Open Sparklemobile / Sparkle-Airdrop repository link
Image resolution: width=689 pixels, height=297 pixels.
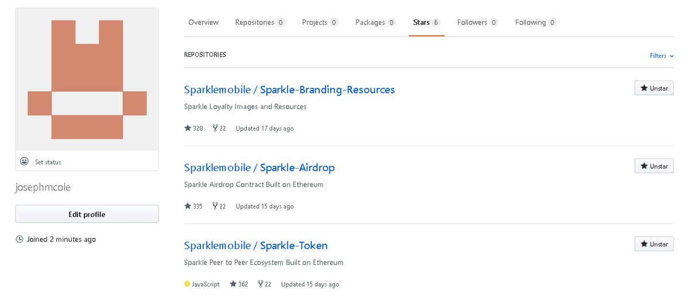260,167
